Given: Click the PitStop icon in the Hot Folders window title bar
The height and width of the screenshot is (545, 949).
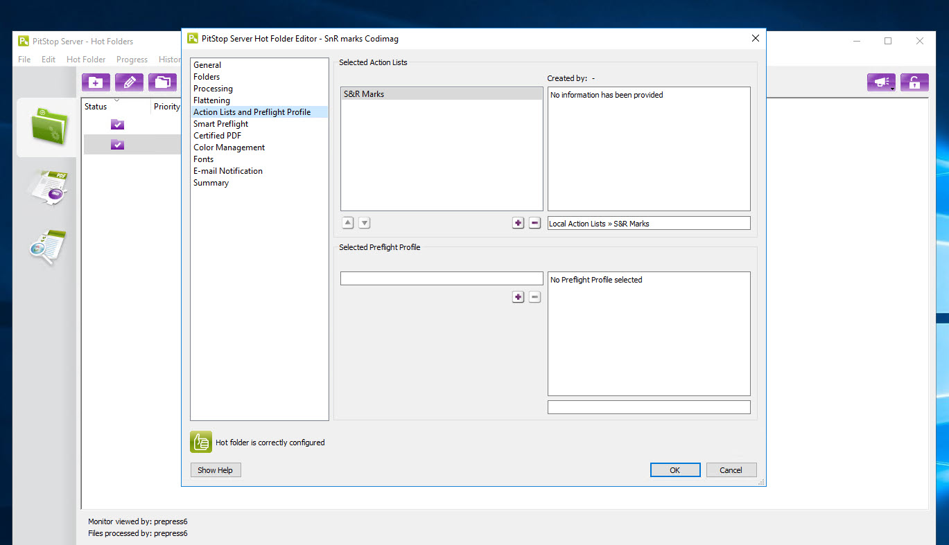Looking at the screenshot, I should (x=24, y=41).
